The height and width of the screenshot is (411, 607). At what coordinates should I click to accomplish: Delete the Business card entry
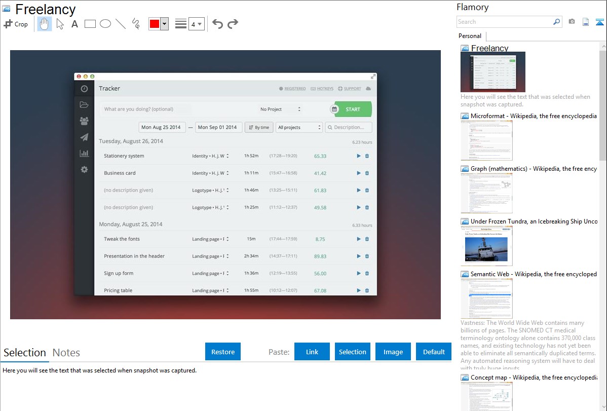point(367,173)
